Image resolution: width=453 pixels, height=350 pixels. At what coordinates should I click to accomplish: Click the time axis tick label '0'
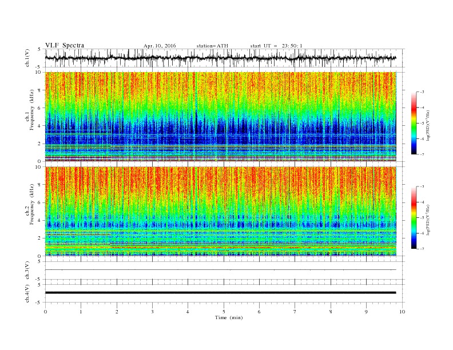[45, 312]
